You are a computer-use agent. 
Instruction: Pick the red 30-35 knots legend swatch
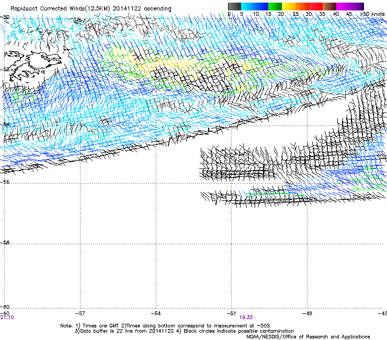[316, 6]
